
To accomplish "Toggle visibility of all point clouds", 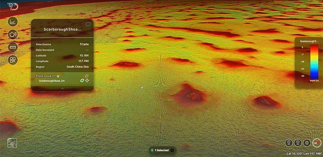I will 87,76.
